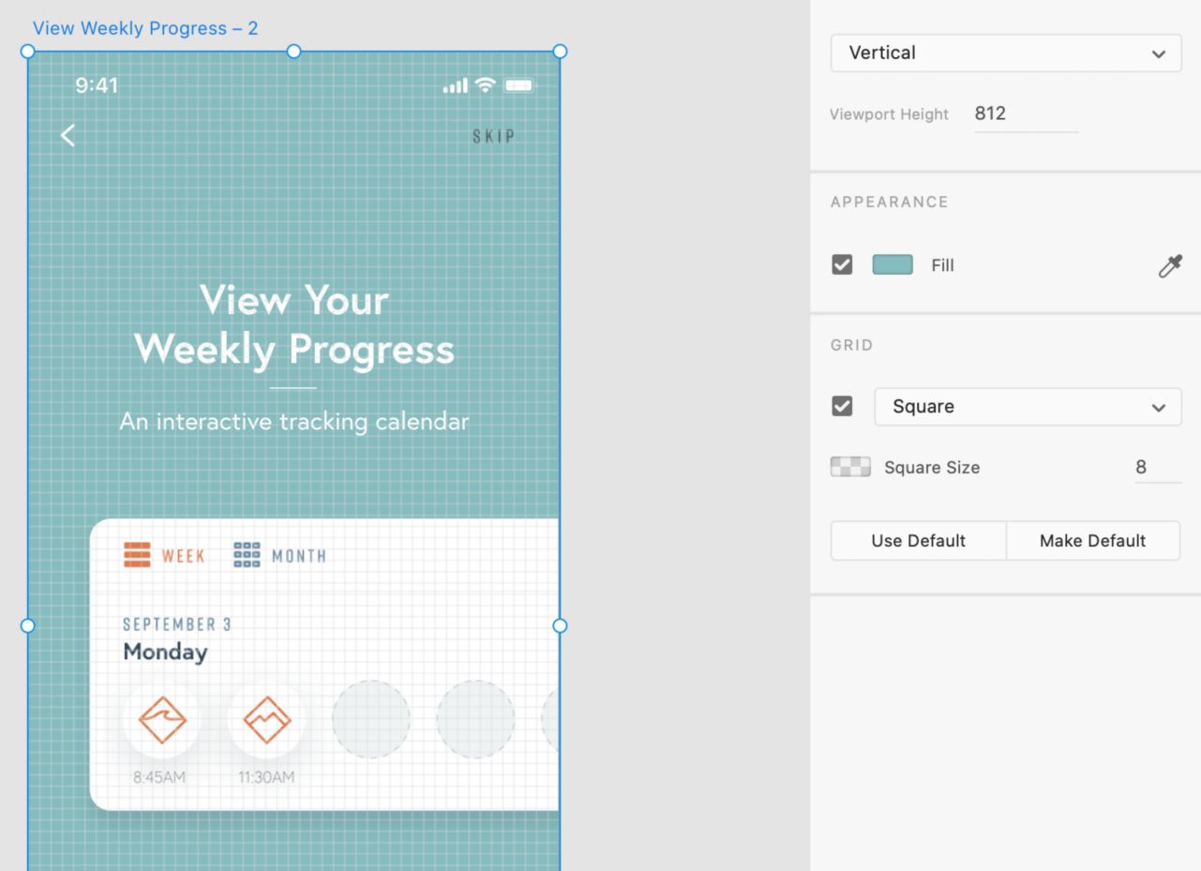Click the blue Month grid icon
The image size is (1201, 871).
247,555
